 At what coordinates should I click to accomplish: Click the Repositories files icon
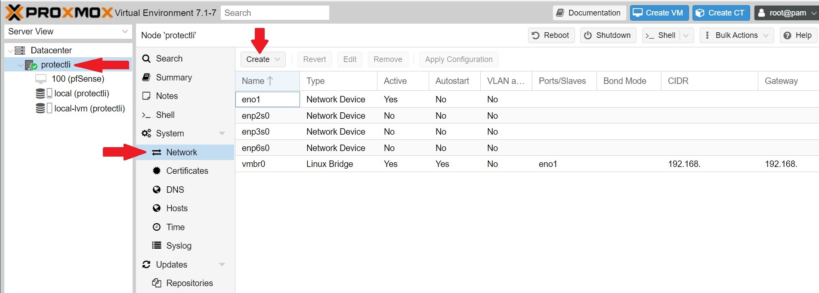pyautogui.click(x=157, y=283)
